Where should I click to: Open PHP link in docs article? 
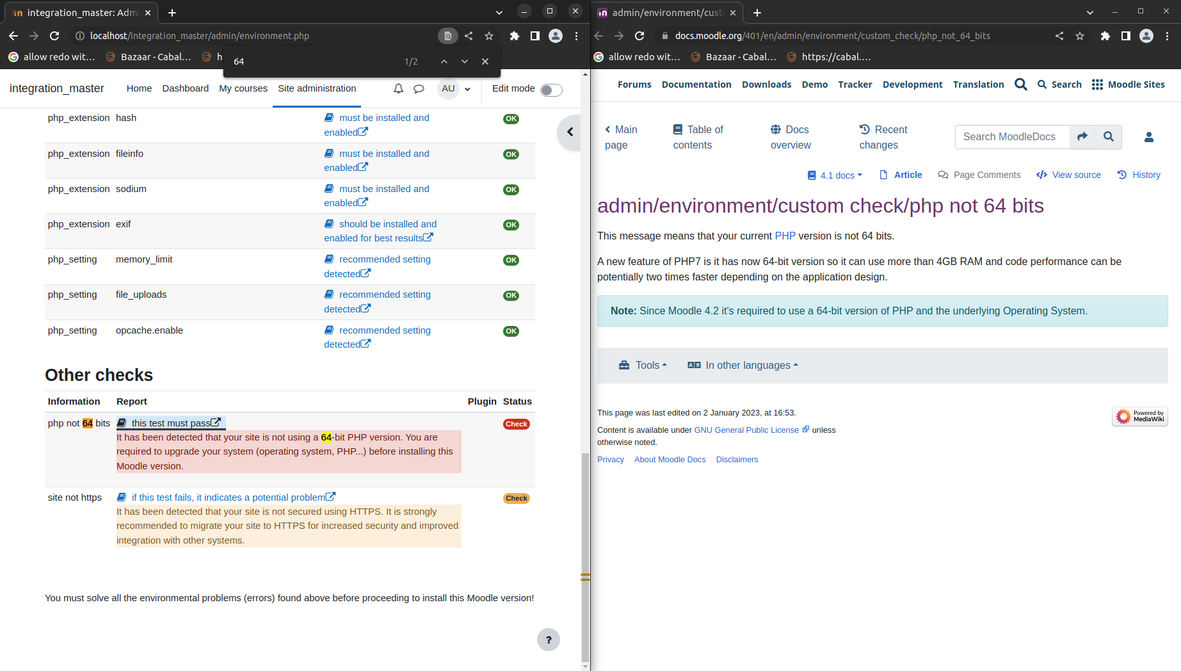click(x=785, y=236)
